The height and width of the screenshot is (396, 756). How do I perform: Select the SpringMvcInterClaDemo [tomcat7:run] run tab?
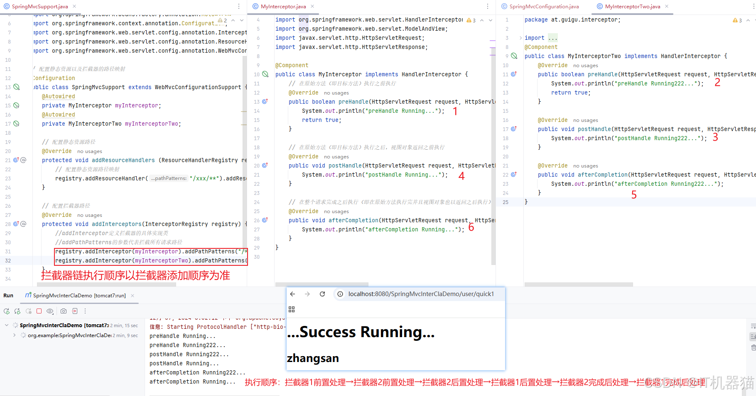click(79, 296)
